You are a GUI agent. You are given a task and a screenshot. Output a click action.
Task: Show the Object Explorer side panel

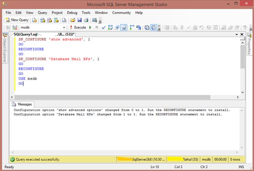tap(5, 48)
